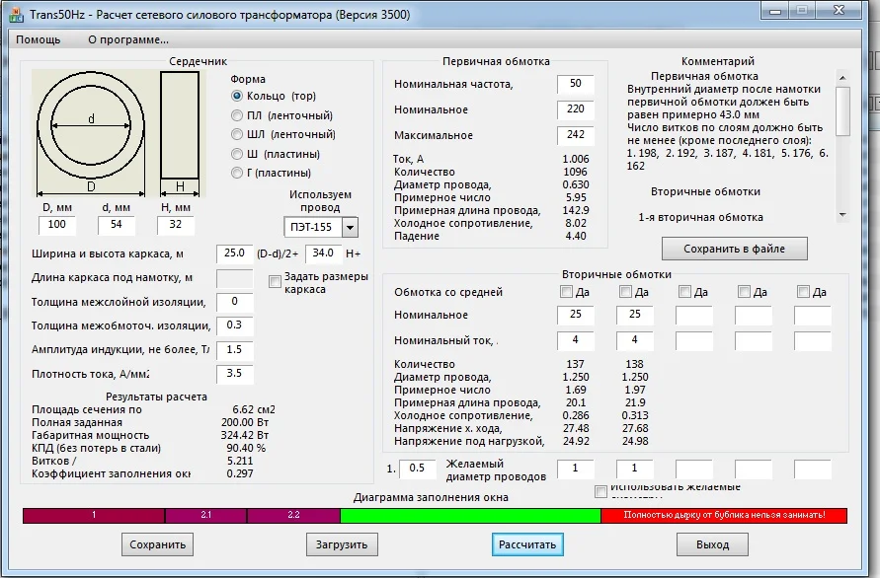The height and width of the screenshot is (578, 880).
Task: Click the Trans50Hz app icon in title bar
Action: tap(17, 15)
